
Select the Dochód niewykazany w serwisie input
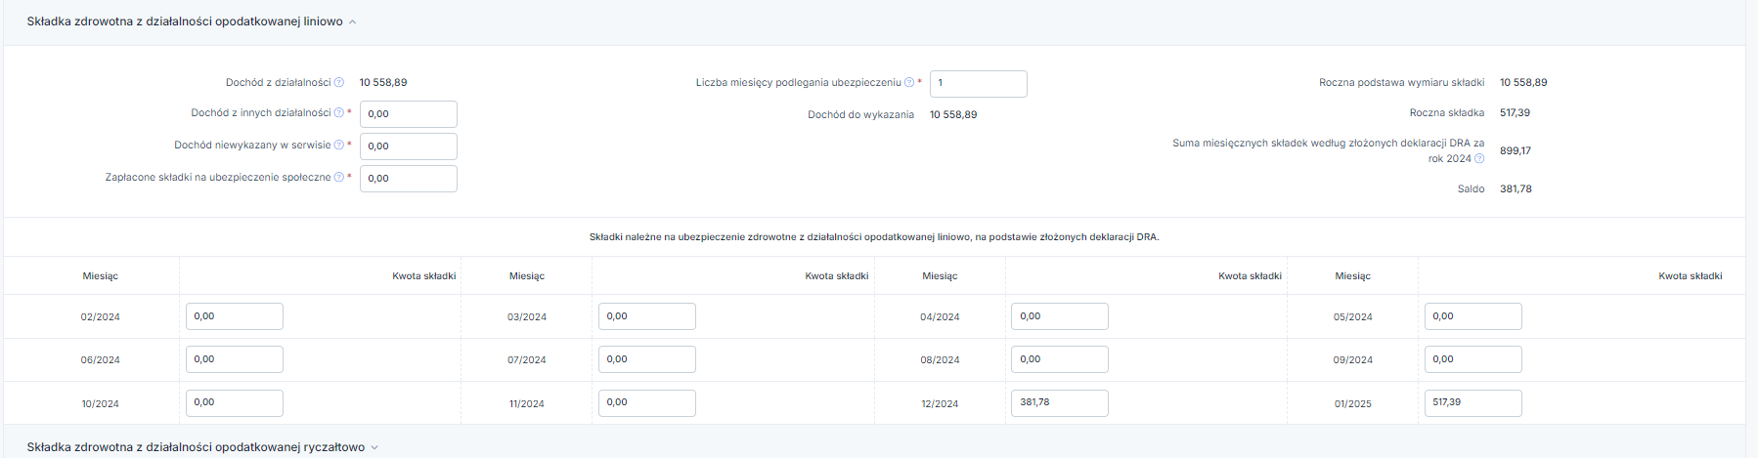409,146
